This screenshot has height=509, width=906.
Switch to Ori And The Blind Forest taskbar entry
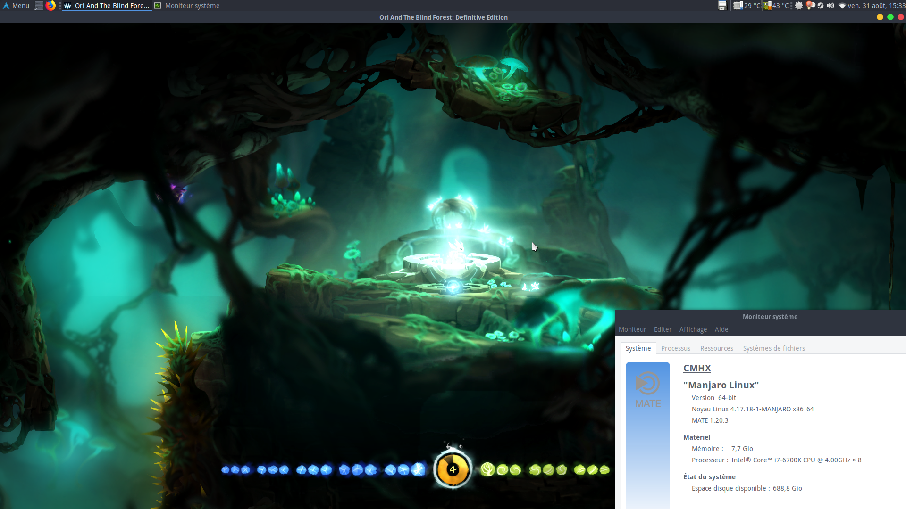[x=107, y=6]
